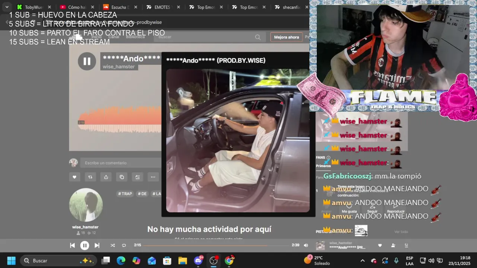Image resolution: width=477 pixels, height=268 pixels.
Task: Like the track using heart button under comment
Action: [x=74, y=177]
